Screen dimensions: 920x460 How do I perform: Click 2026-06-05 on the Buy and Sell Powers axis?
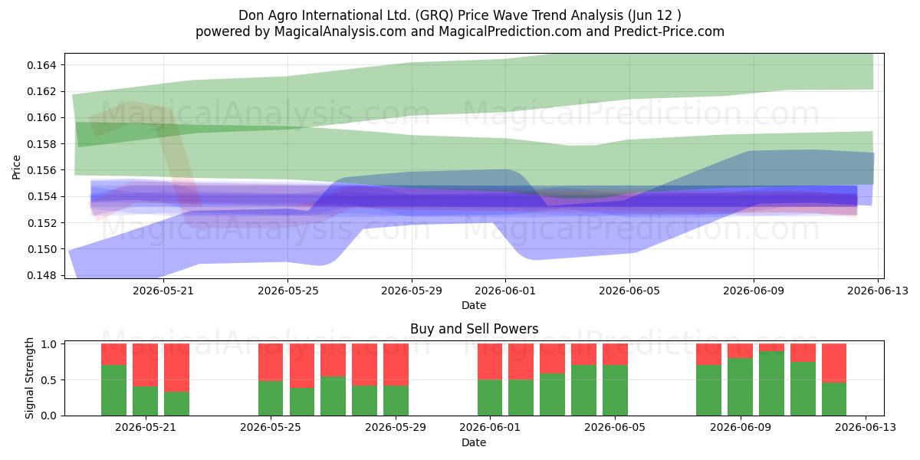point(615,428)
